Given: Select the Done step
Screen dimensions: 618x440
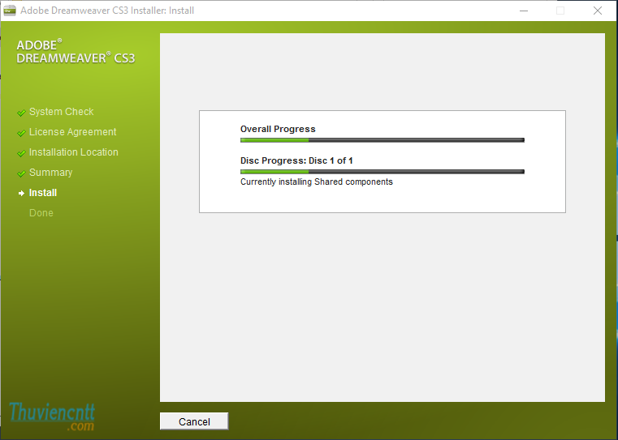Looking at the screenshot, I should pos(41,213).
